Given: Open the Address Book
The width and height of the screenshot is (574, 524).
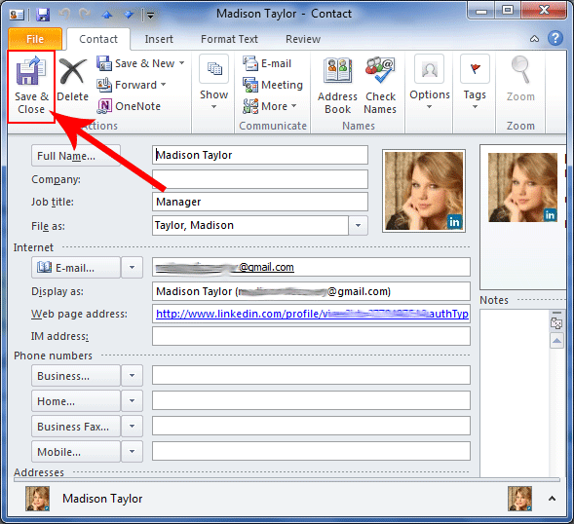Looking at the screenshot, I should tap(337, 87).
